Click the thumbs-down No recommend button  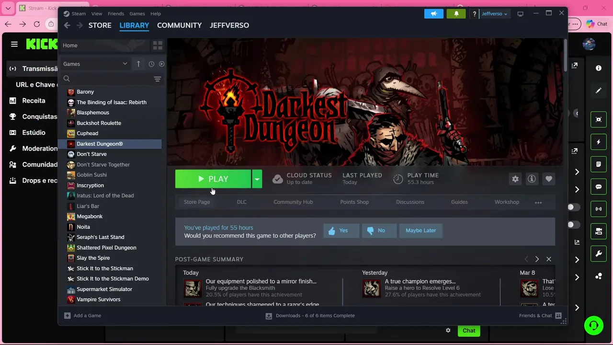pyautogui.click(x=379, y=230)
